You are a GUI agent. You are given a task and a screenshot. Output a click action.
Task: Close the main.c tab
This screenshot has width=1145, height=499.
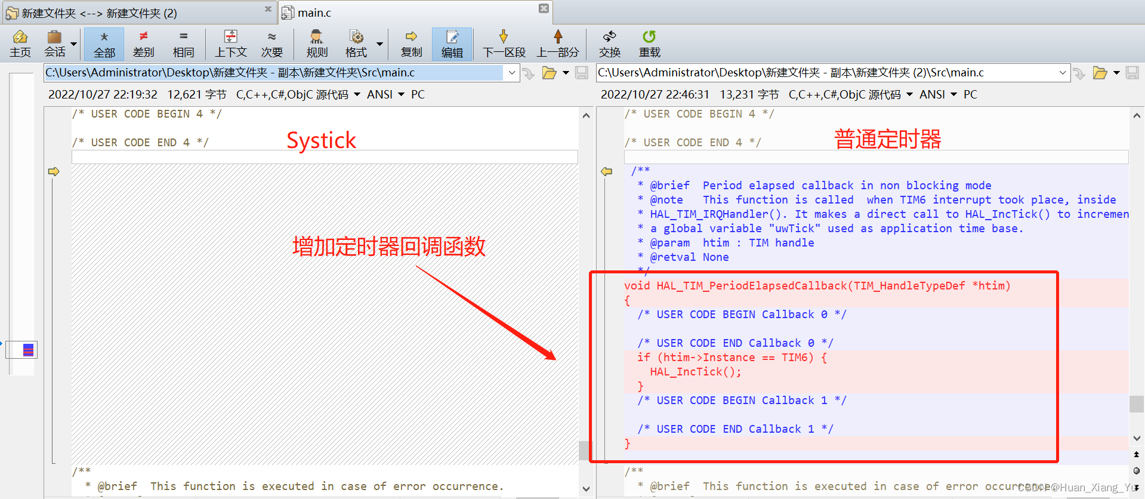click(x=544, y=8)
